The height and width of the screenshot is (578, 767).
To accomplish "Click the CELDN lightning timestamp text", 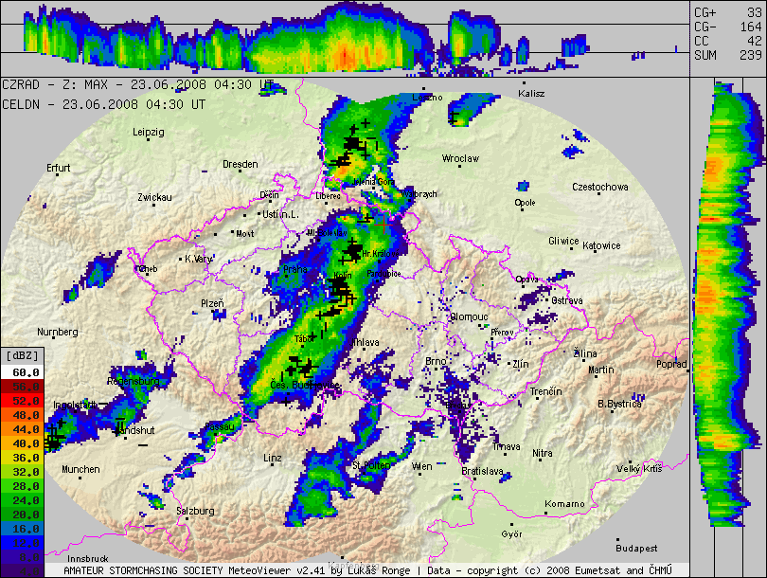I will (x=103, y=104).
